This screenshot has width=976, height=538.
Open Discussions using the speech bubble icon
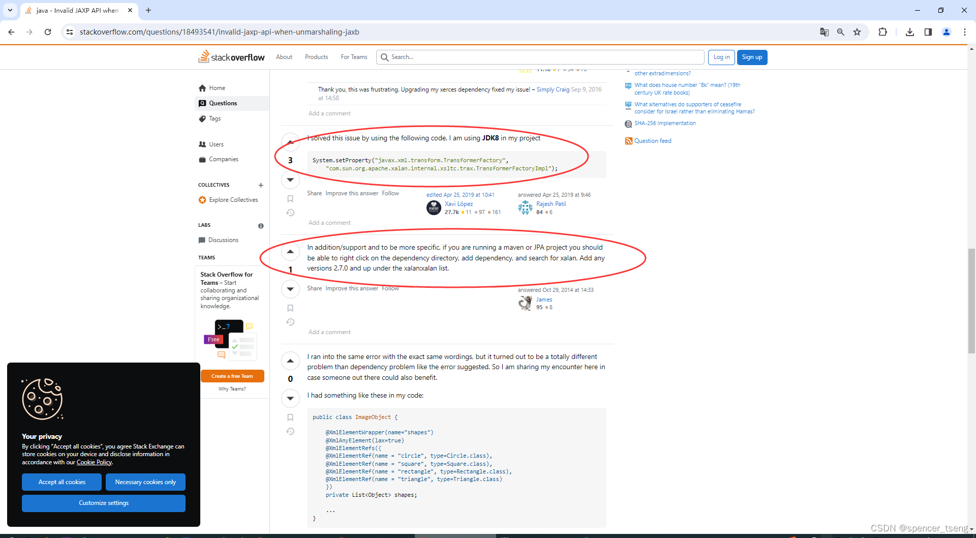(x=202, y=240)
